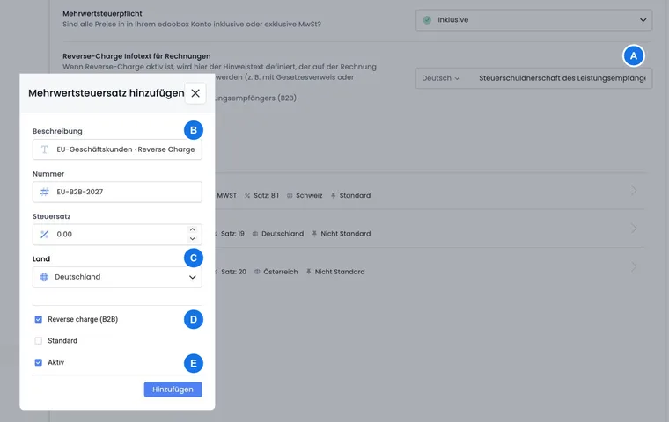The height and width of the screenshot is (422, 669).
Task: Click the globe icon next to Deutschland row
Action: pos(255,234)
